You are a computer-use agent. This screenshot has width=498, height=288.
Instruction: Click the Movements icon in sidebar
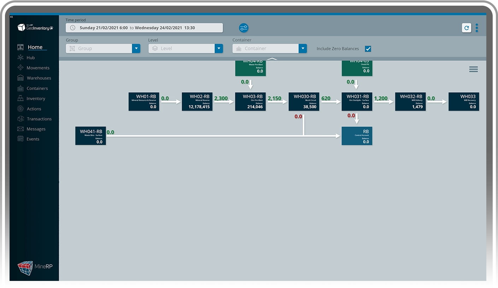click(x=20, y=68)
